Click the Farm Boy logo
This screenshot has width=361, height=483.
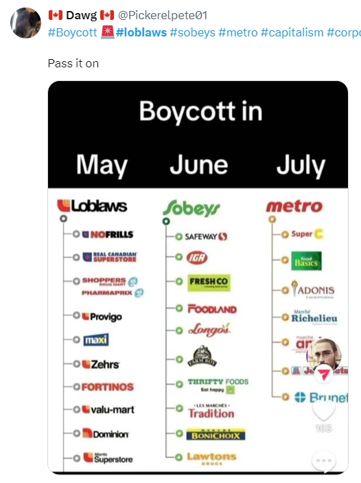(202, 357)
